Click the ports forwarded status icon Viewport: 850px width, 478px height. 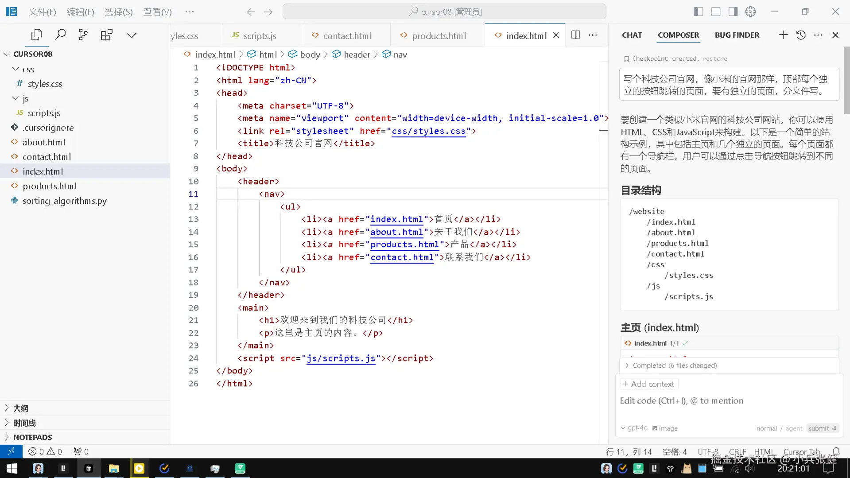(x=81, y=451)
